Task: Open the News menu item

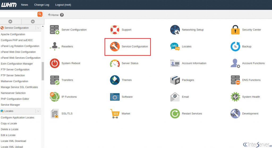Action: click(24, 5)
